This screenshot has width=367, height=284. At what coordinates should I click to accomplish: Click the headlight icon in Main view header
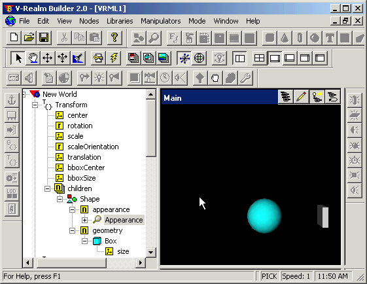point(317,96)
